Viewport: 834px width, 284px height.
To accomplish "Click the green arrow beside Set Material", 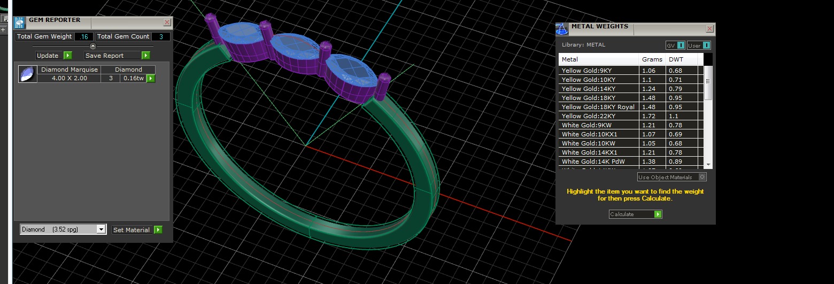I will pos(158,230).
